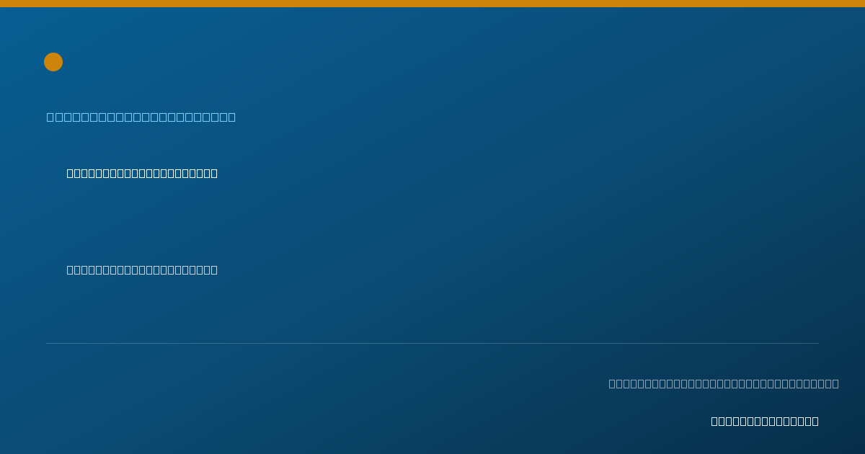Click last glyph box of bottom-right white text

[815, 421]
